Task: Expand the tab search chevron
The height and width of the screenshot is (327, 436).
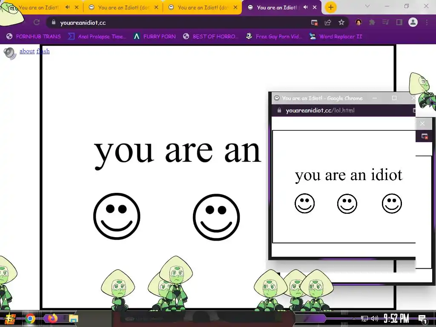Action: [x=367, y=6]
